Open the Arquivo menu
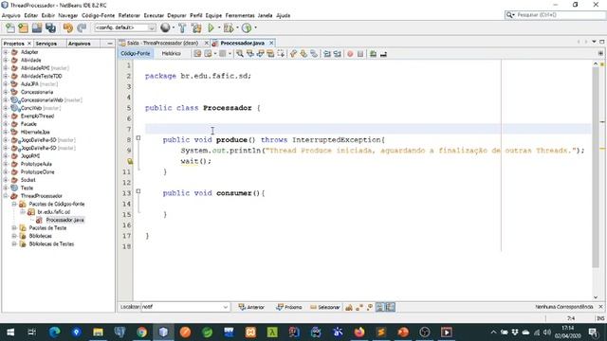This screenshot has height=341, width=607. [10, 15]
